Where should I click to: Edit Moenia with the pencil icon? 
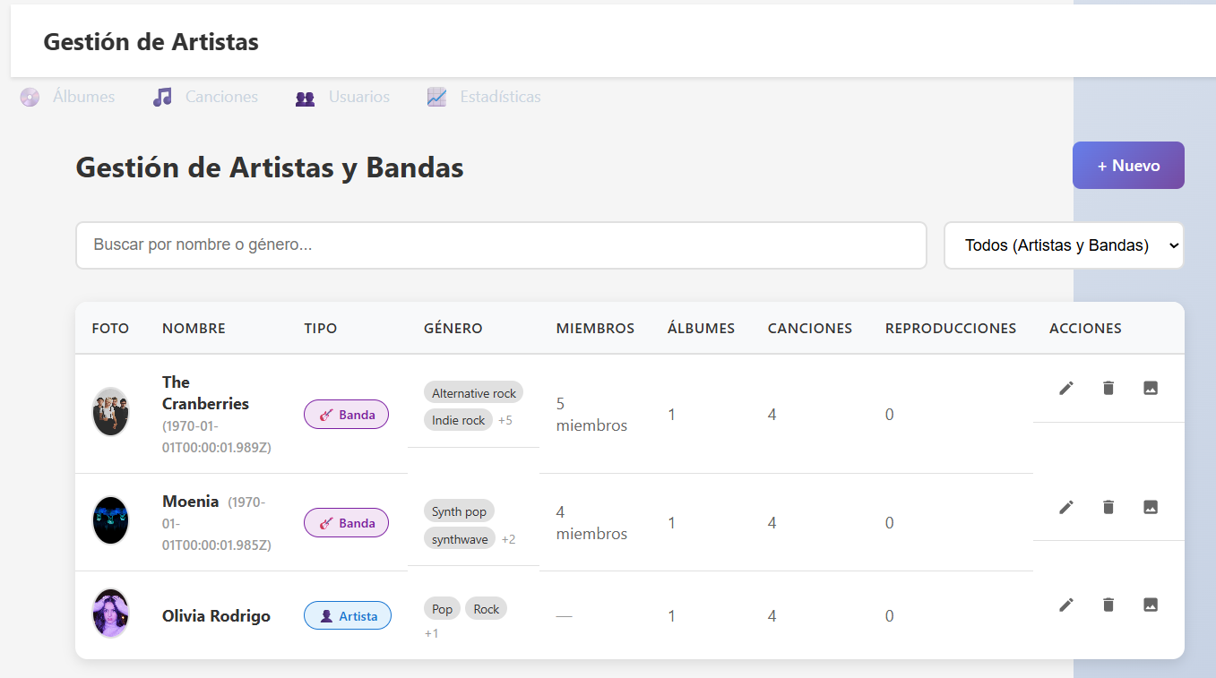click(x=1066, y=507)
